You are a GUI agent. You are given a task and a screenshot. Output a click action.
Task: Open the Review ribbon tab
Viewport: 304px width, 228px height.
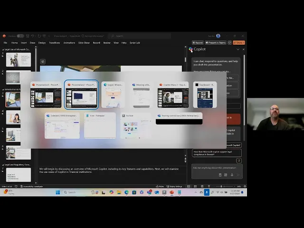tap(107, 43)
